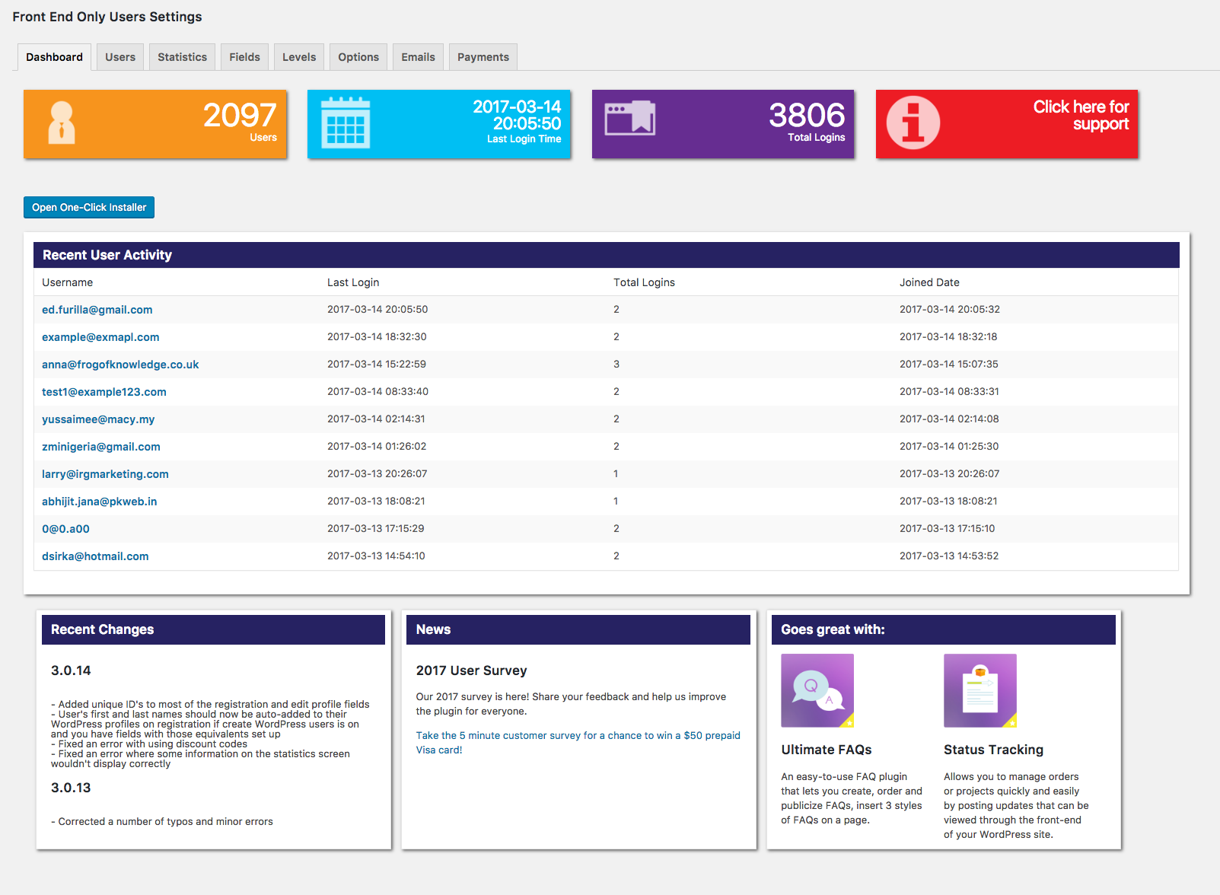1220x895 pixels.
Task: Switch to the Emails tab
Action: (418, 56)
